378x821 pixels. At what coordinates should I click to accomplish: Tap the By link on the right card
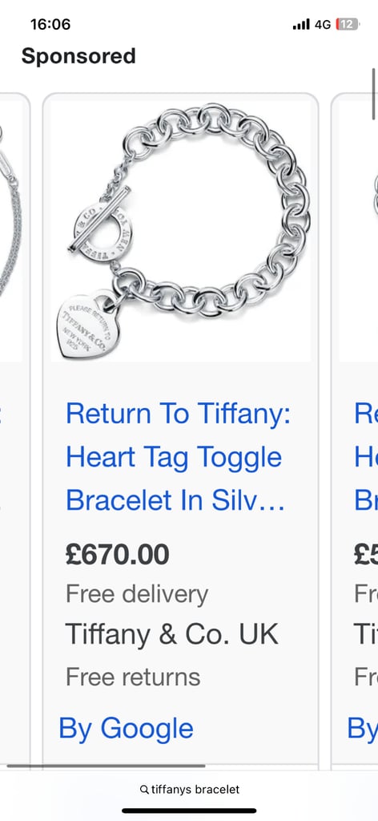[362, 728]
